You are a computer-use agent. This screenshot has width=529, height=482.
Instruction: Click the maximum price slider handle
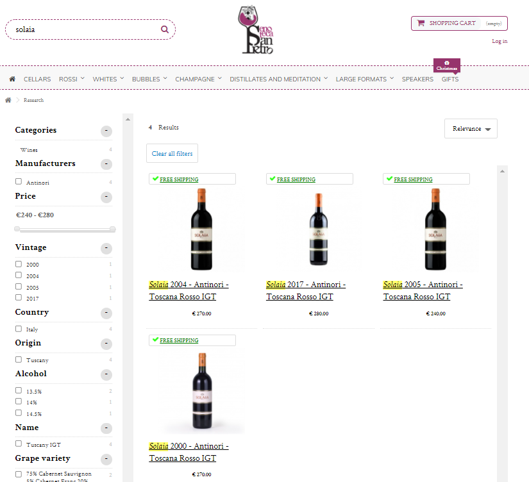tap(113, 229)
